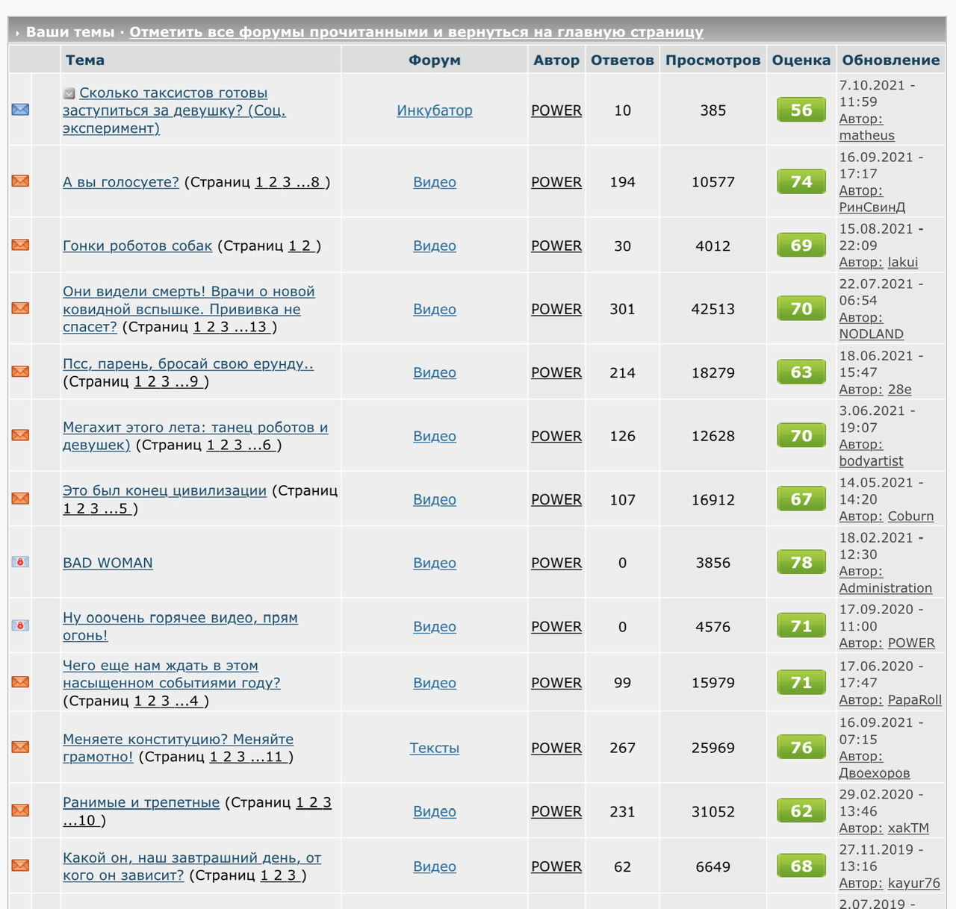The height and width of the screenshot is (909, 956).
Task: Open author POWER in 'Тексты' forum row
Action: click(556, 748)
